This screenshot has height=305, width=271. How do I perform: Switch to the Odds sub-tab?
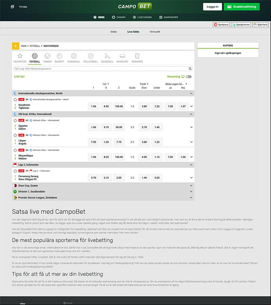click(114, 32)
